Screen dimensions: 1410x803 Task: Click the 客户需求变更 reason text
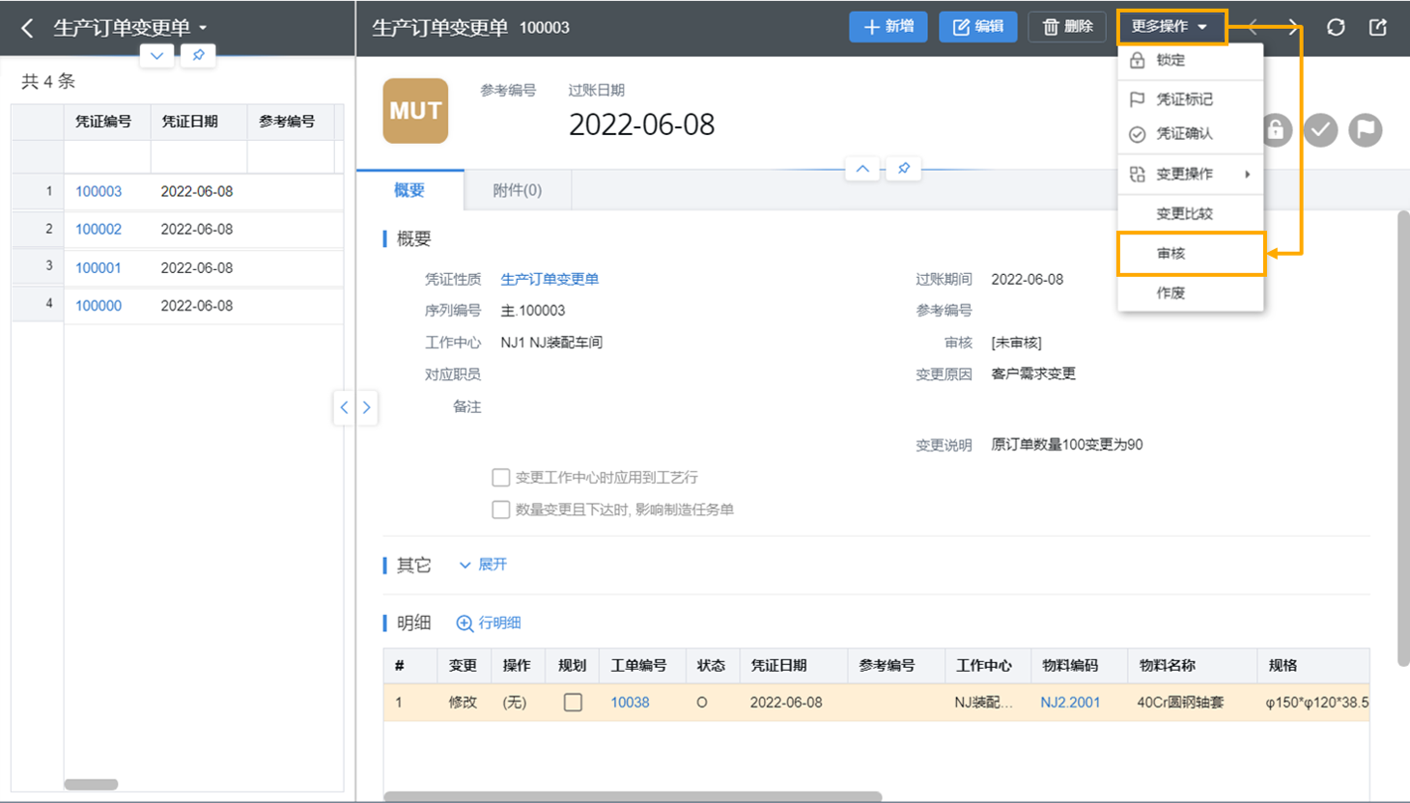pyautogui.click(x=1033, y=374)
